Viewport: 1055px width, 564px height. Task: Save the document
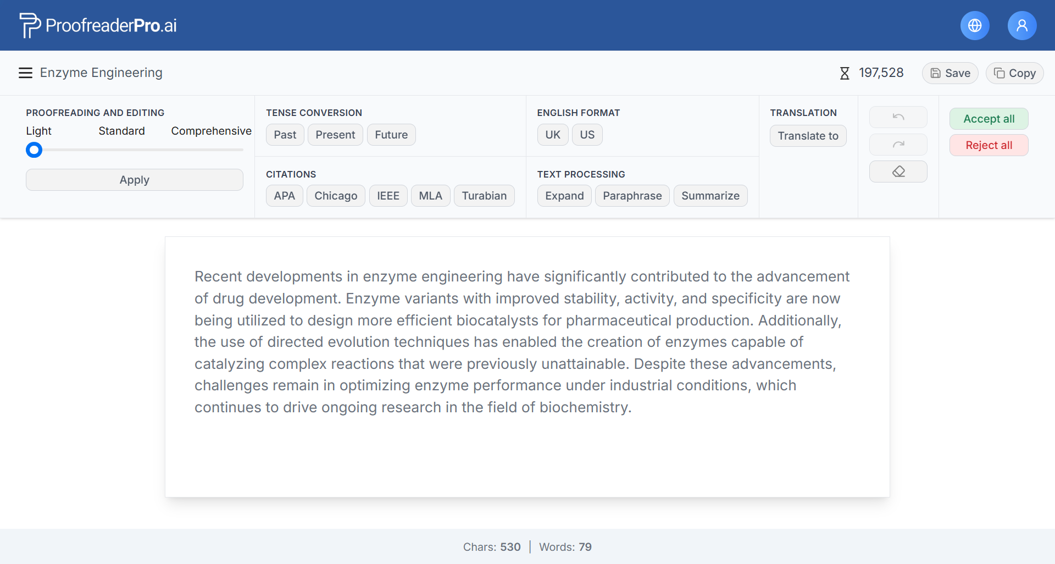click(x=949, y=73)
